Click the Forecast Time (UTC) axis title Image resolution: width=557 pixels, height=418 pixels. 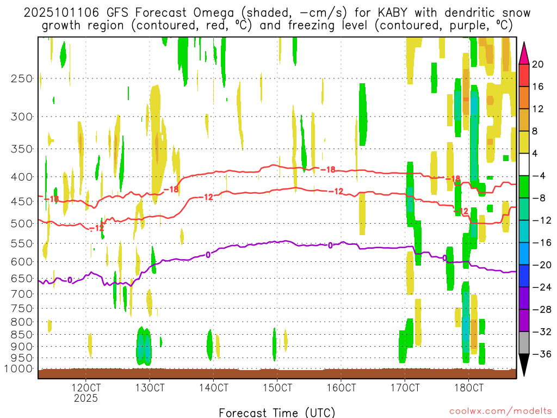[x=277, y=413]
